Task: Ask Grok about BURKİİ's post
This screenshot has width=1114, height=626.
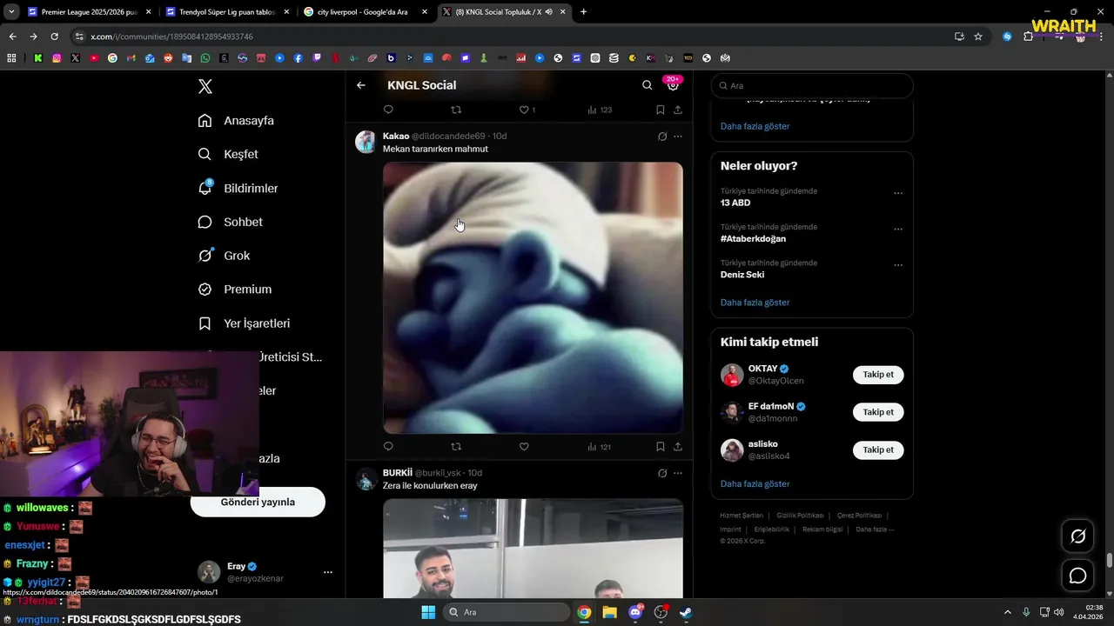Action: (x=662, y=473)
